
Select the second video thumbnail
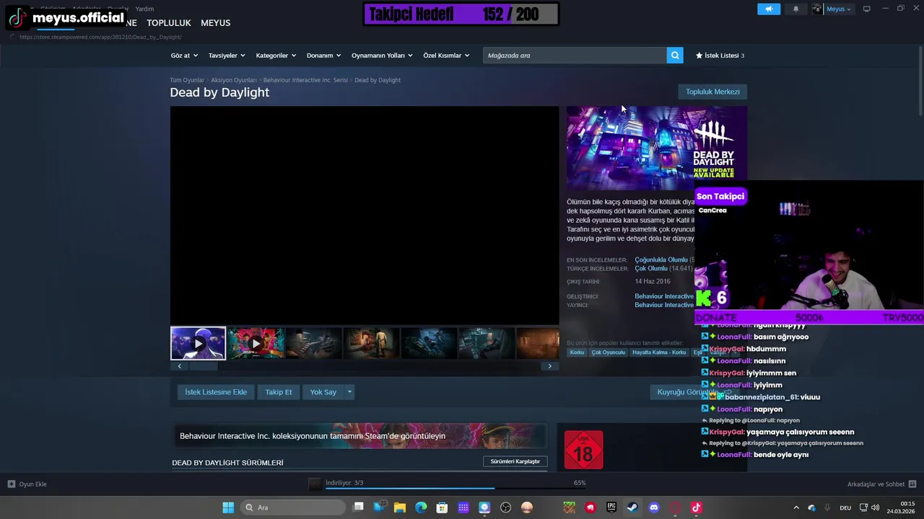[256, 343]
